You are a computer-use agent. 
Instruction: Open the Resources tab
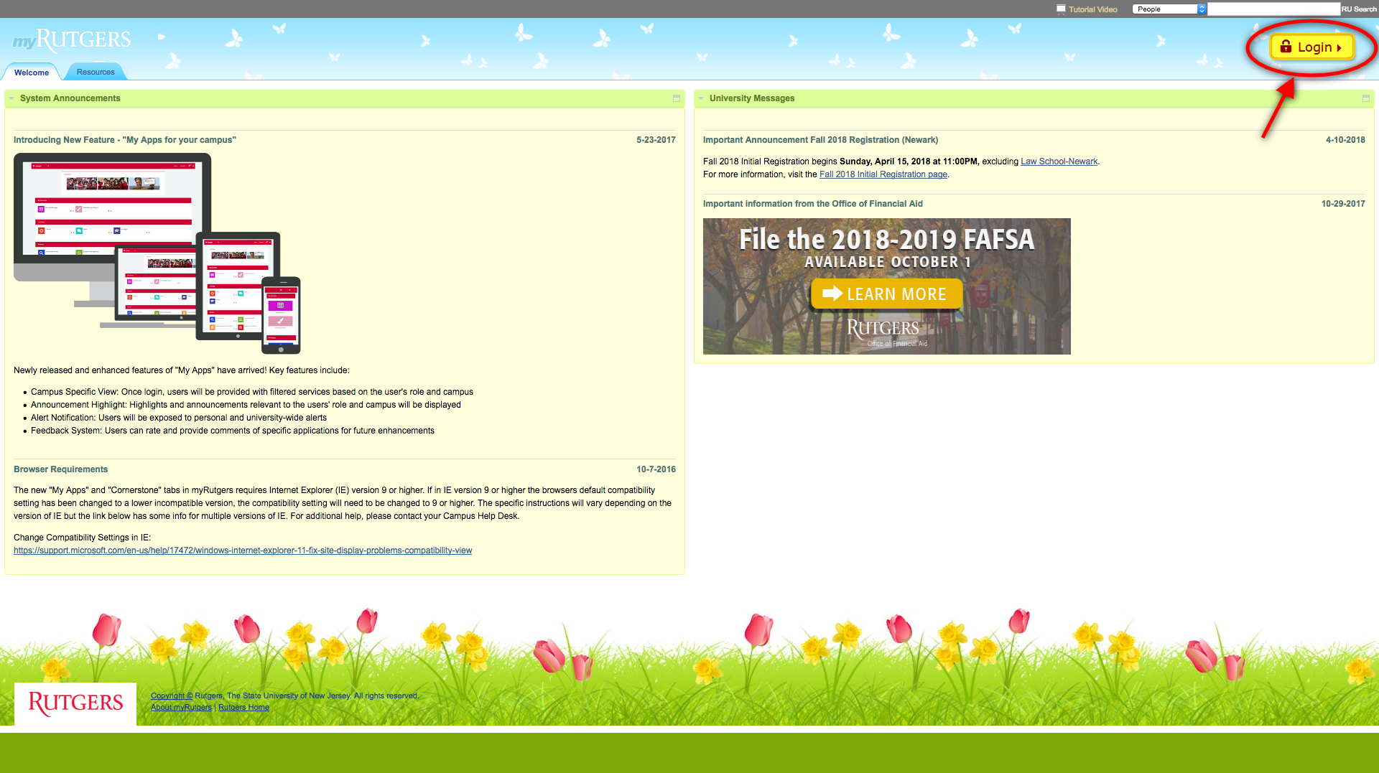click(96, 72)
